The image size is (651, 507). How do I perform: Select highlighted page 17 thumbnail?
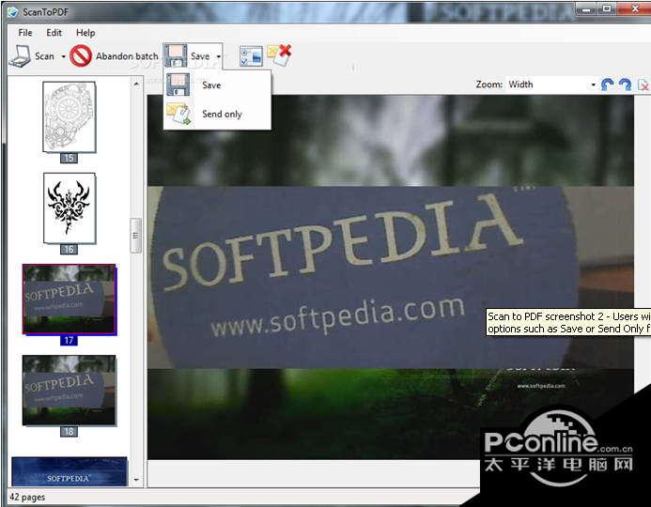pos(70,300)
